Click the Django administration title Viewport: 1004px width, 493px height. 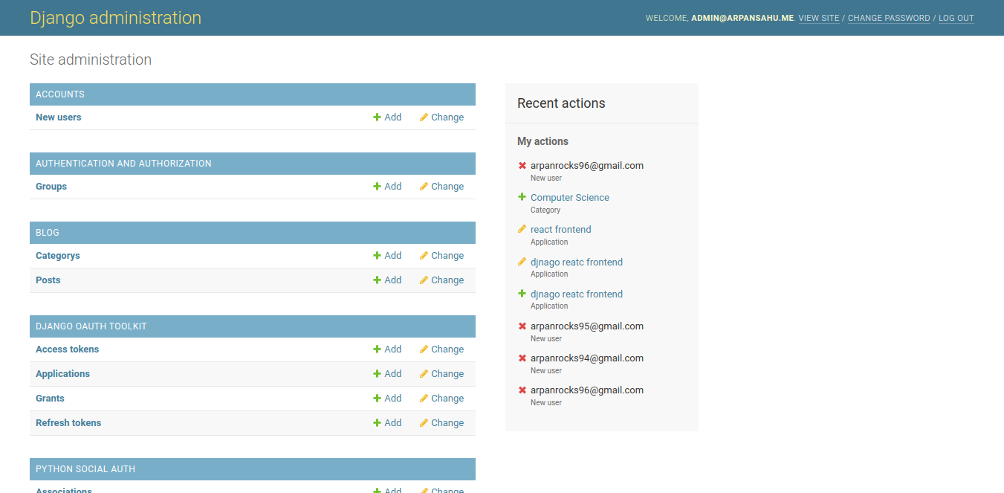pos(115,18)
